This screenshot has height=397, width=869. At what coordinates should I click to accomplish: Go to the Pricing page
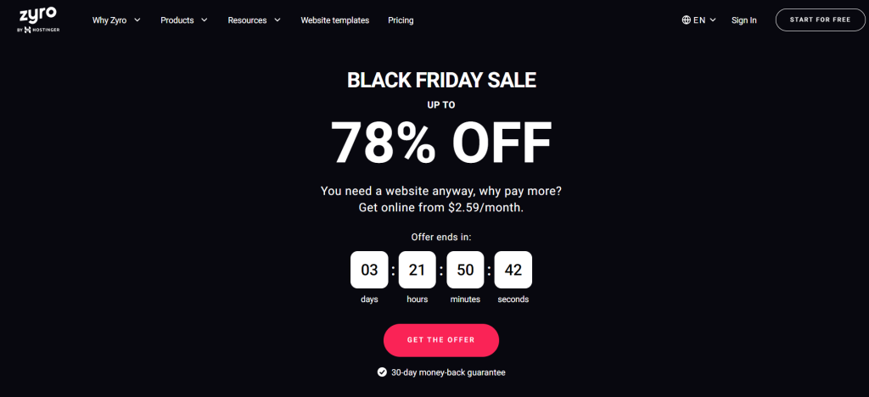click(401, 20)
